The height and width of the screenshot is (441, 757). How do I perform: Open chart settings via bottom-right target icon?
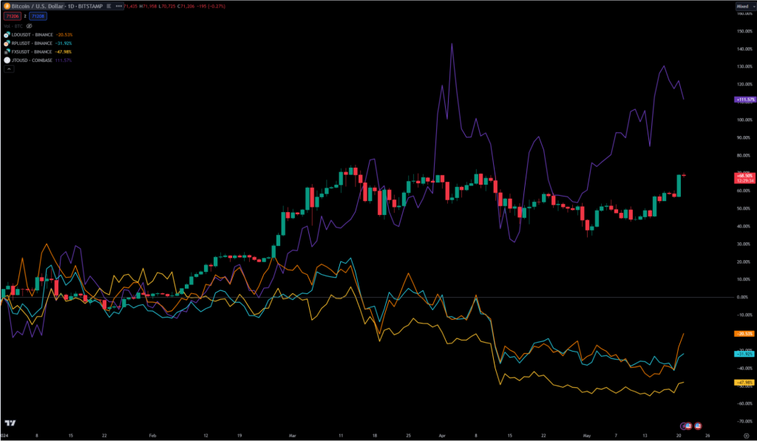click(747, 435)
